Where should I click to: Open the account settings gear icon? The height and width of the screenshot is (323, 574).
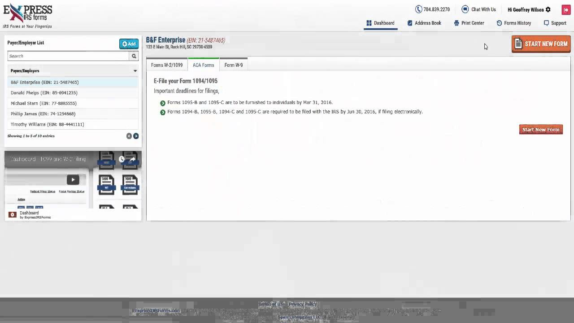[x=548, y=9]
